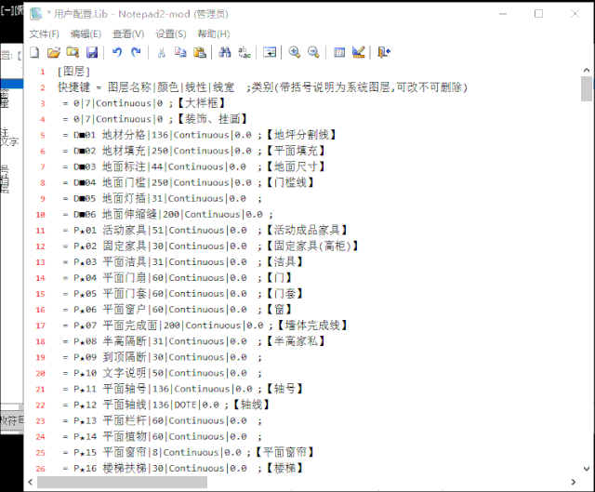Image resolution: width=595 pixels, height=492 pixels.
Task: Maximize the Notepad2-mod window
Action: click(538, 14)
